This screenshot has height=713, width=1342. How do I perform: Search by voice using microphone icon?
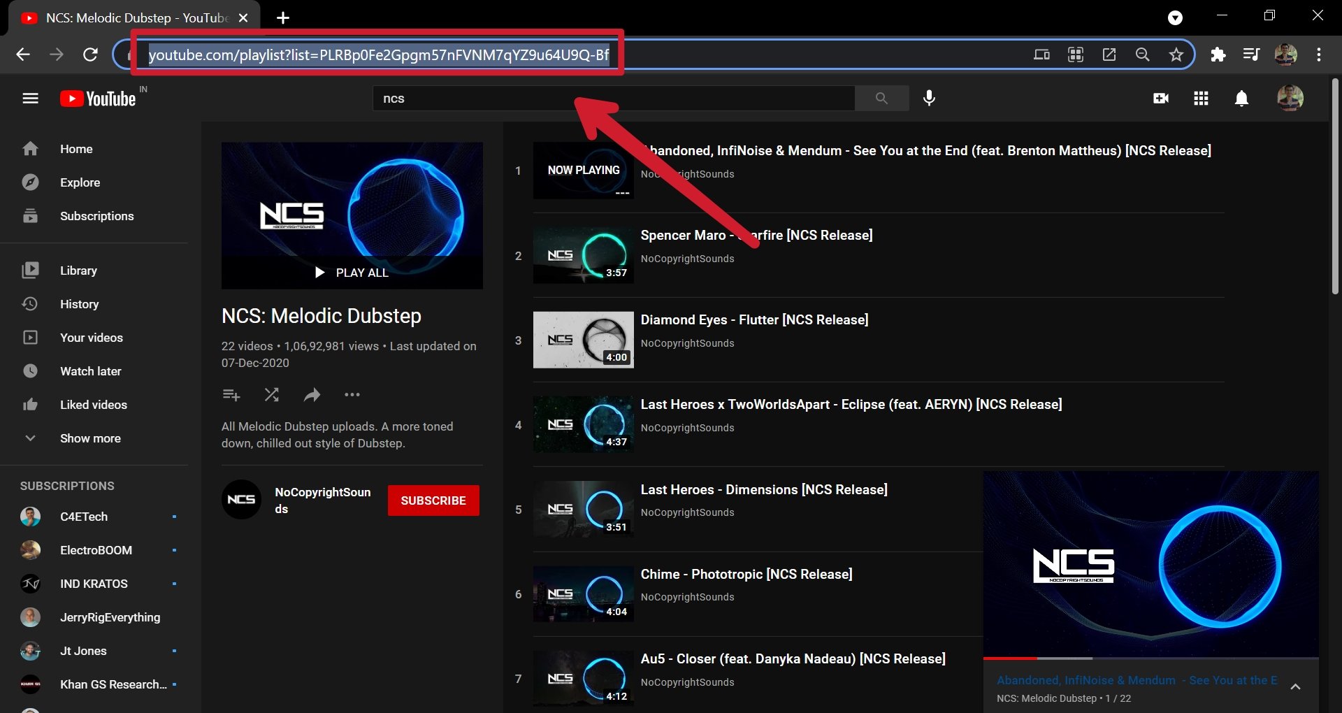929,99
